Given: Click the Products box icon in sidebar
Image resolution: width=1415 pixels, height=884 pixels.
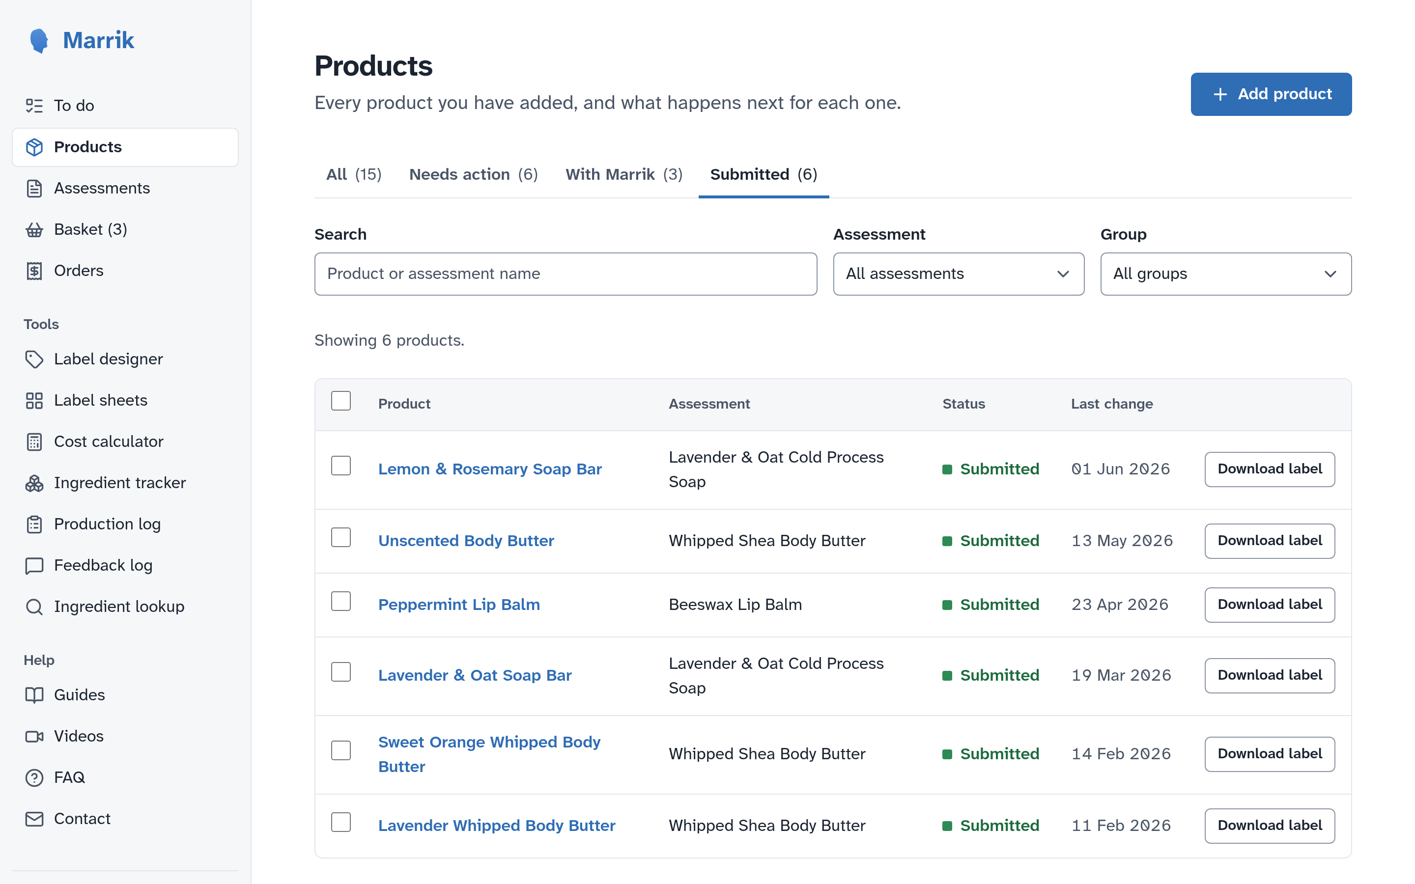Looking at the screenshot, I should [x=34, y=147].
